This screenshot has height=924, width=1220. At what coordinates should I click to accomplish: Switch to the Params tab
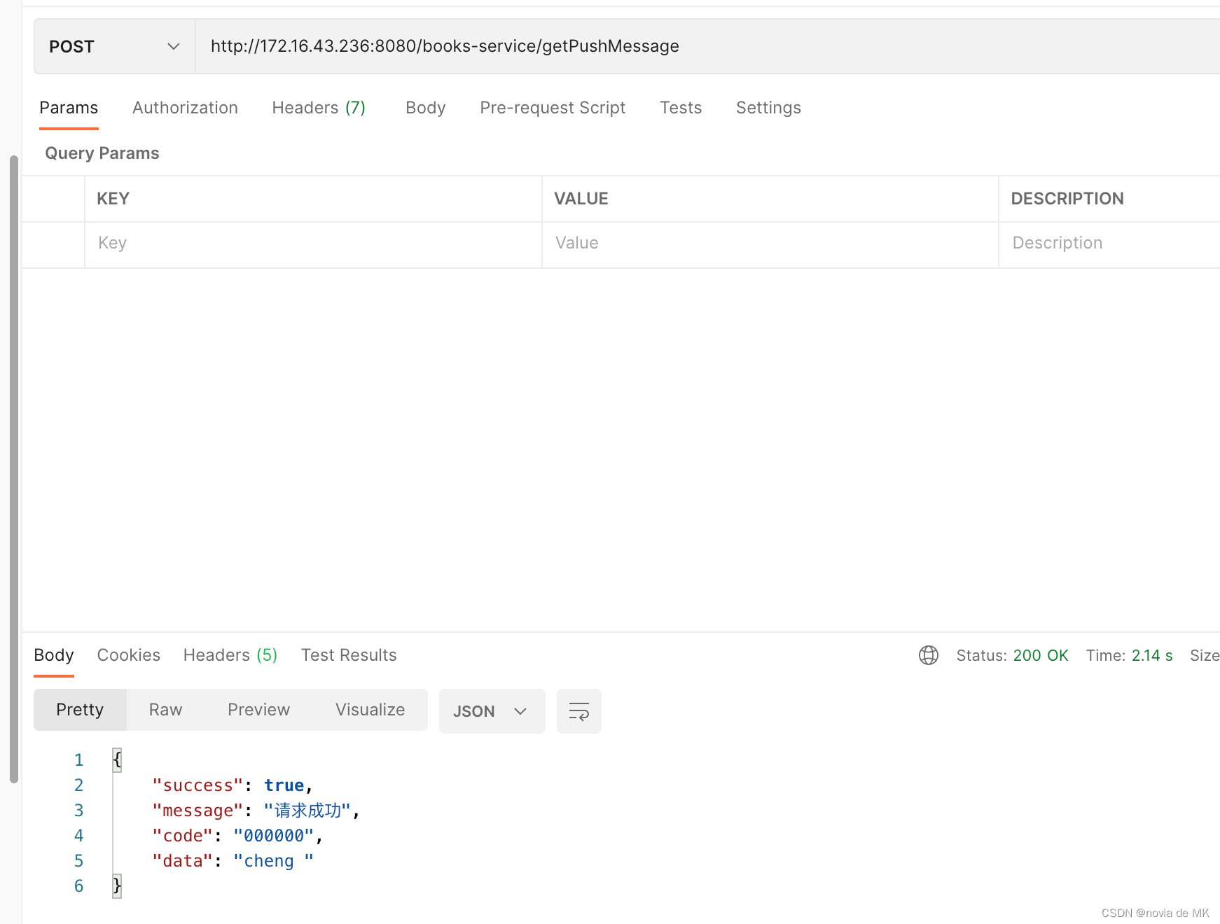(x=69, y=108)
